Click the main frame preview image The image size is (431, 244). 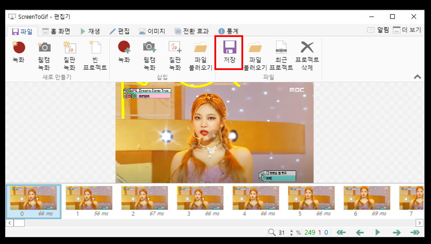(x=214, y=133)
